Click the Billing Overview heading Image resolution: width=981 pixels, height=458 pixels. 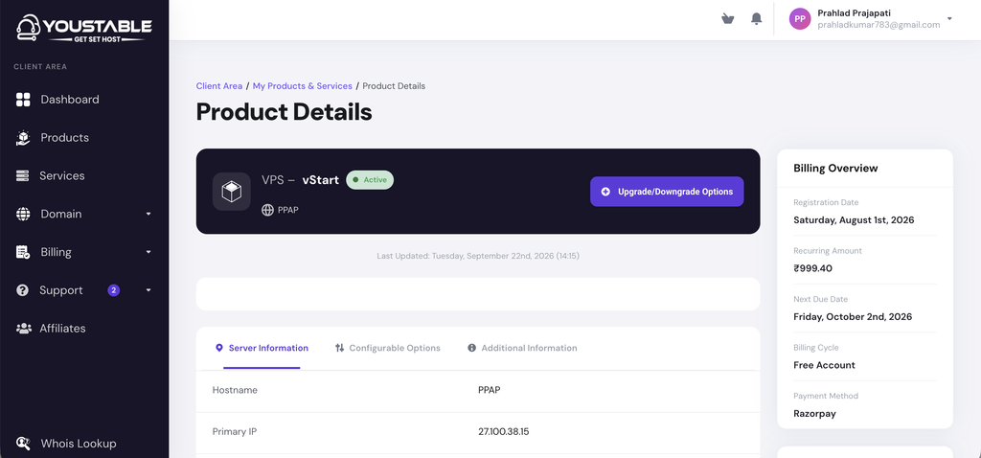[835, 169]
